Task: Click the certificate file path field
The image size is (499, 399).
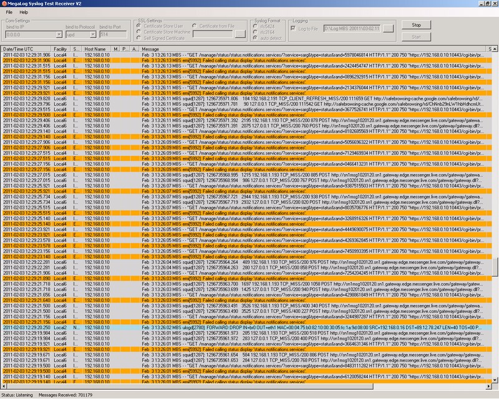Action: tap(213, 34)
